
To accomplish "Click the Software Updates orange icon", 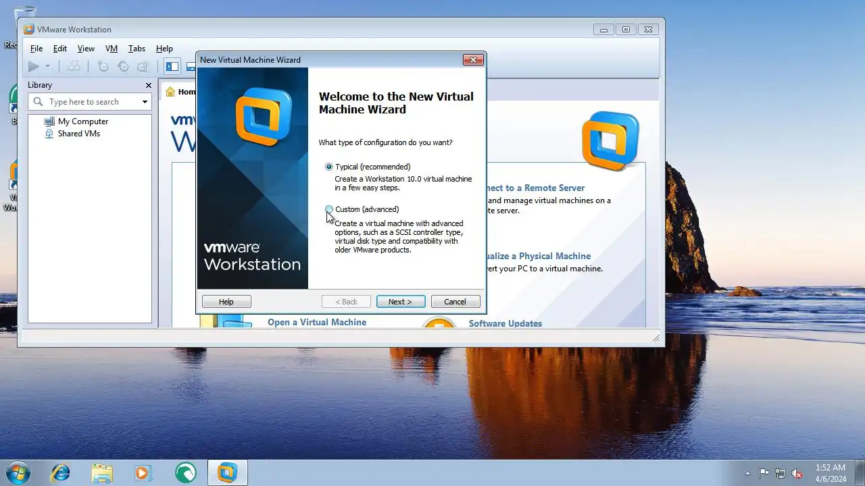I will [439, 323].
